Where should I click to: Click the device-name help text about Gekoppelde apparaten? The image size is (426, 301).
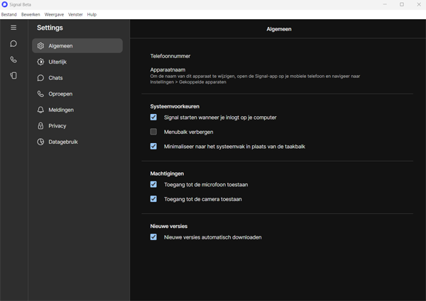(255, 79)
